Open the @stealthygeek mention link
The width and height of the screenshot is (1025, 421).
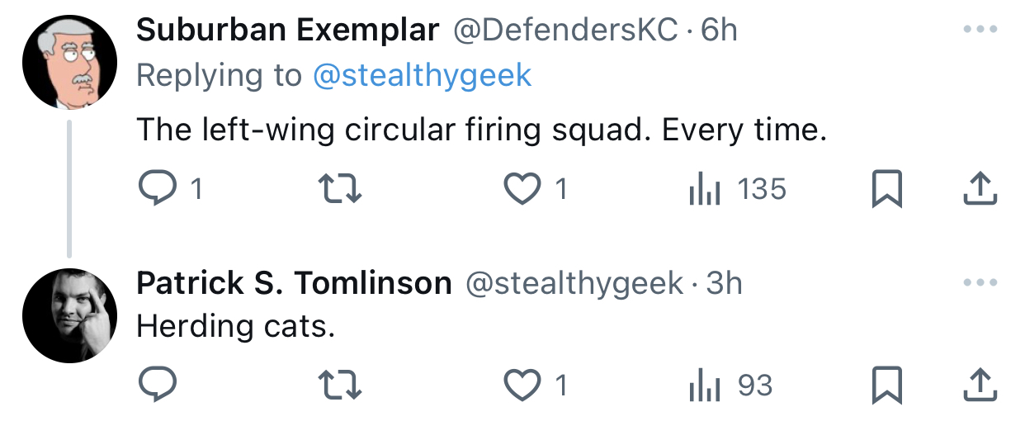pos(423,75)
